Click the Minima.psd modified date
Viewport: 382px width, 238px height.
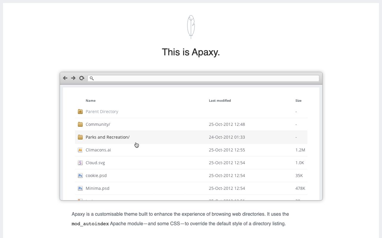227,188
